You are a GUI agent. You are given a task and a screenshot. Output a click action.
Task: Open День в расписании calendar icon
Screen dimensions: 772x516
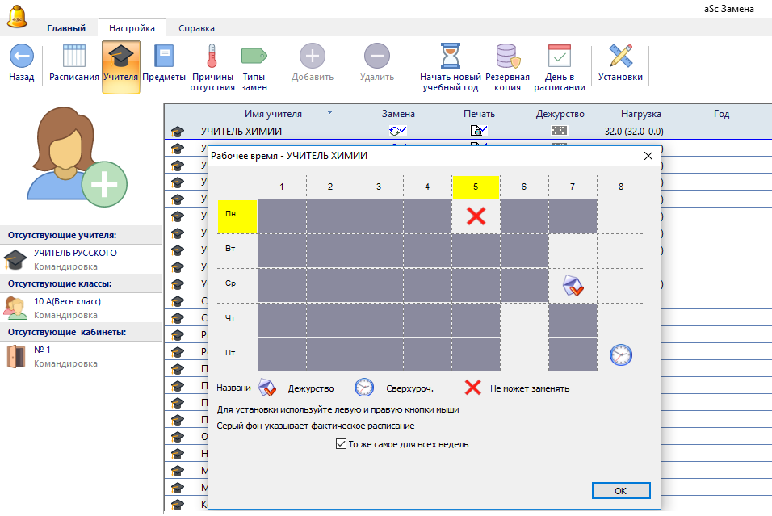(x=560, y=56)
